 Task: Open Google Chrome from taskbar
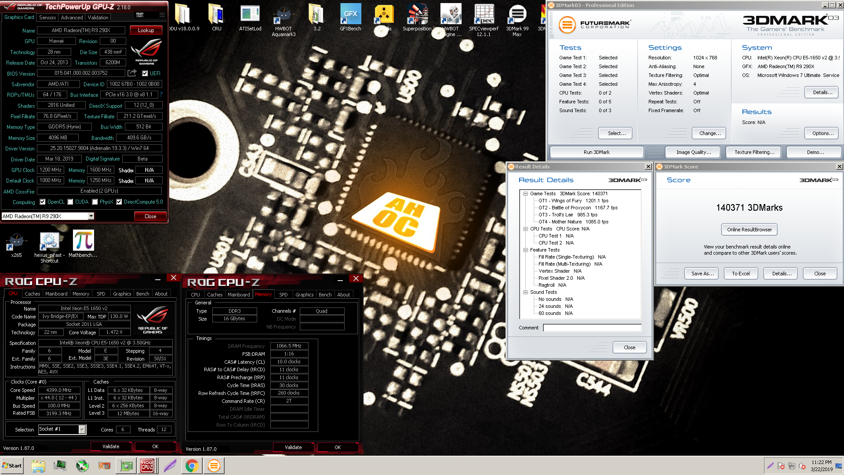(192, 466)
